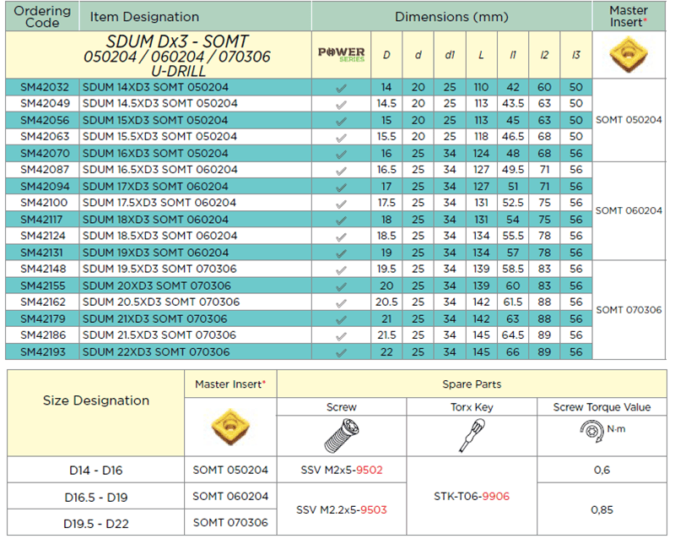Click the Item Designation column header
Image resolution: width=675 pixels, height=539 pixels.
click(196, 16)
